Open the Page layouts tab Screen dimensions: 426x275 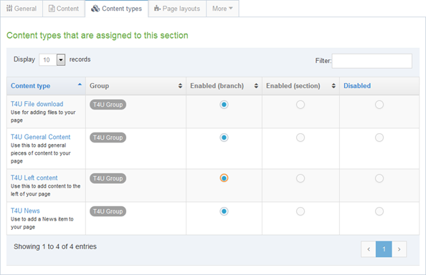(x=177, y=9)
